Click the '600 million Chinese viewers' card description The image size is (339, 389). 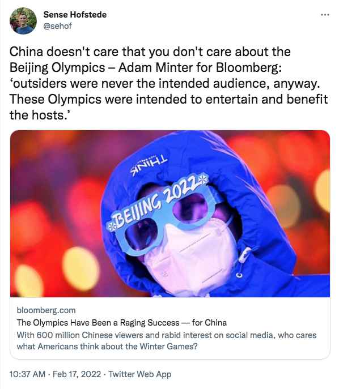click(167, 340)
